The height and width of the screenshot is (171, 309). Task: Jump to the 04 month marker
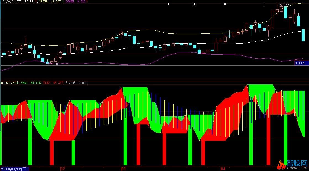(223, 169)
